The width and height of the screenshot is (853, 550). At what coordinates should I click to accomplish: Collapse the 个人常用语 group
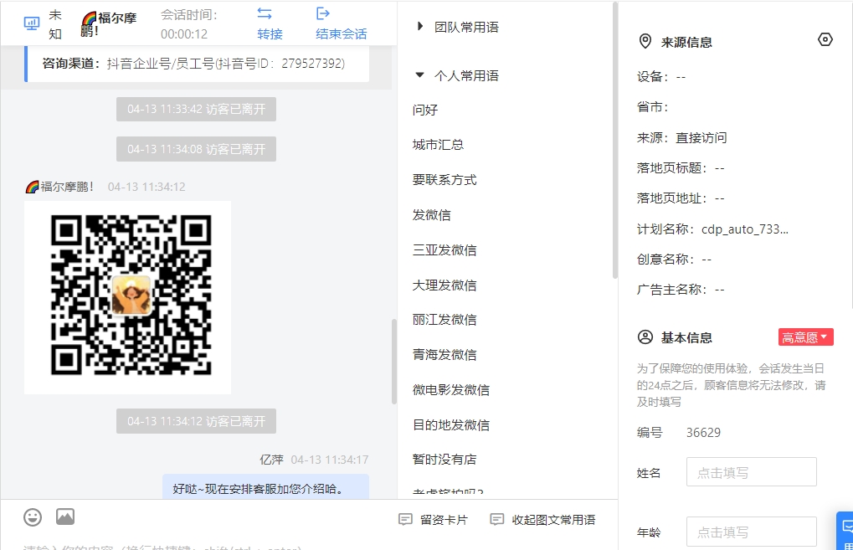[x=458, y=75]
